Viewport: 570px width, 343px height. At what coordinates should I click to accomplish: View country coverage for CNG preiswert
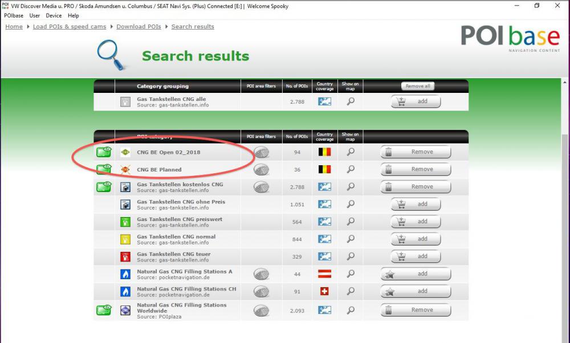325,222
